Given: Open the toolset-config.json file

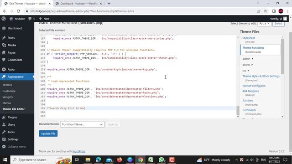Looking at the screenshot, I should (x=254, y=86).
